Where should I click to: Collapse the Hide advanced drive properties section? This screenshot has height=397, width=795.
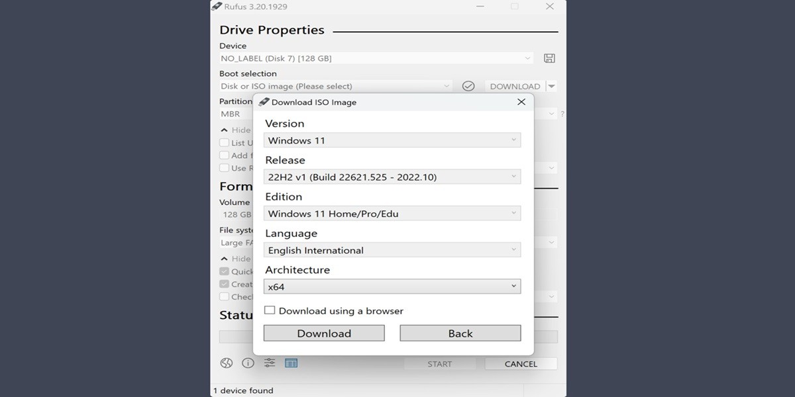(x=225, y=130)
